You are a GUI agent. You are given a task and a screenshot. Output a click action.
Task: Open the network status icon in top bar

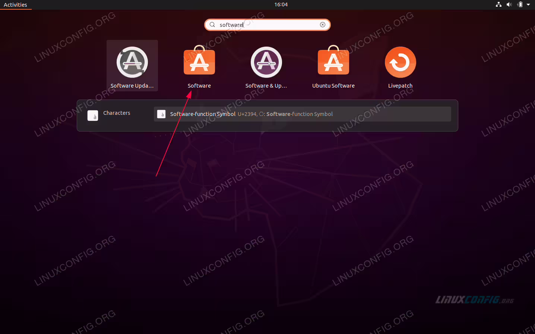click(498, 4)
